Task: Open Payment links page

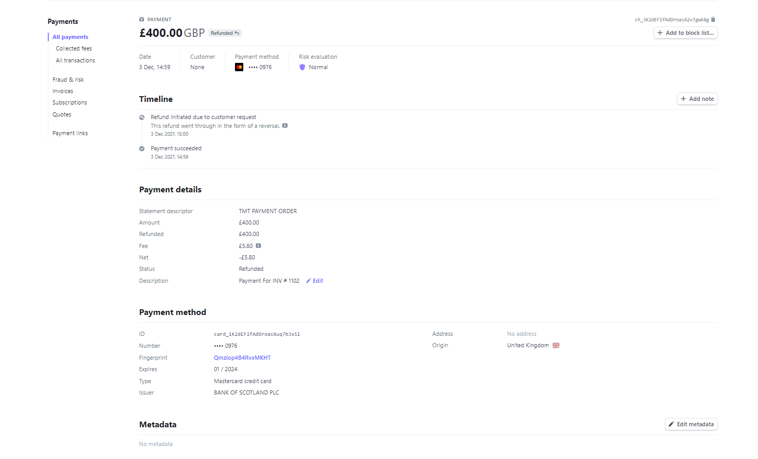Action: click(x=70, y=133)
